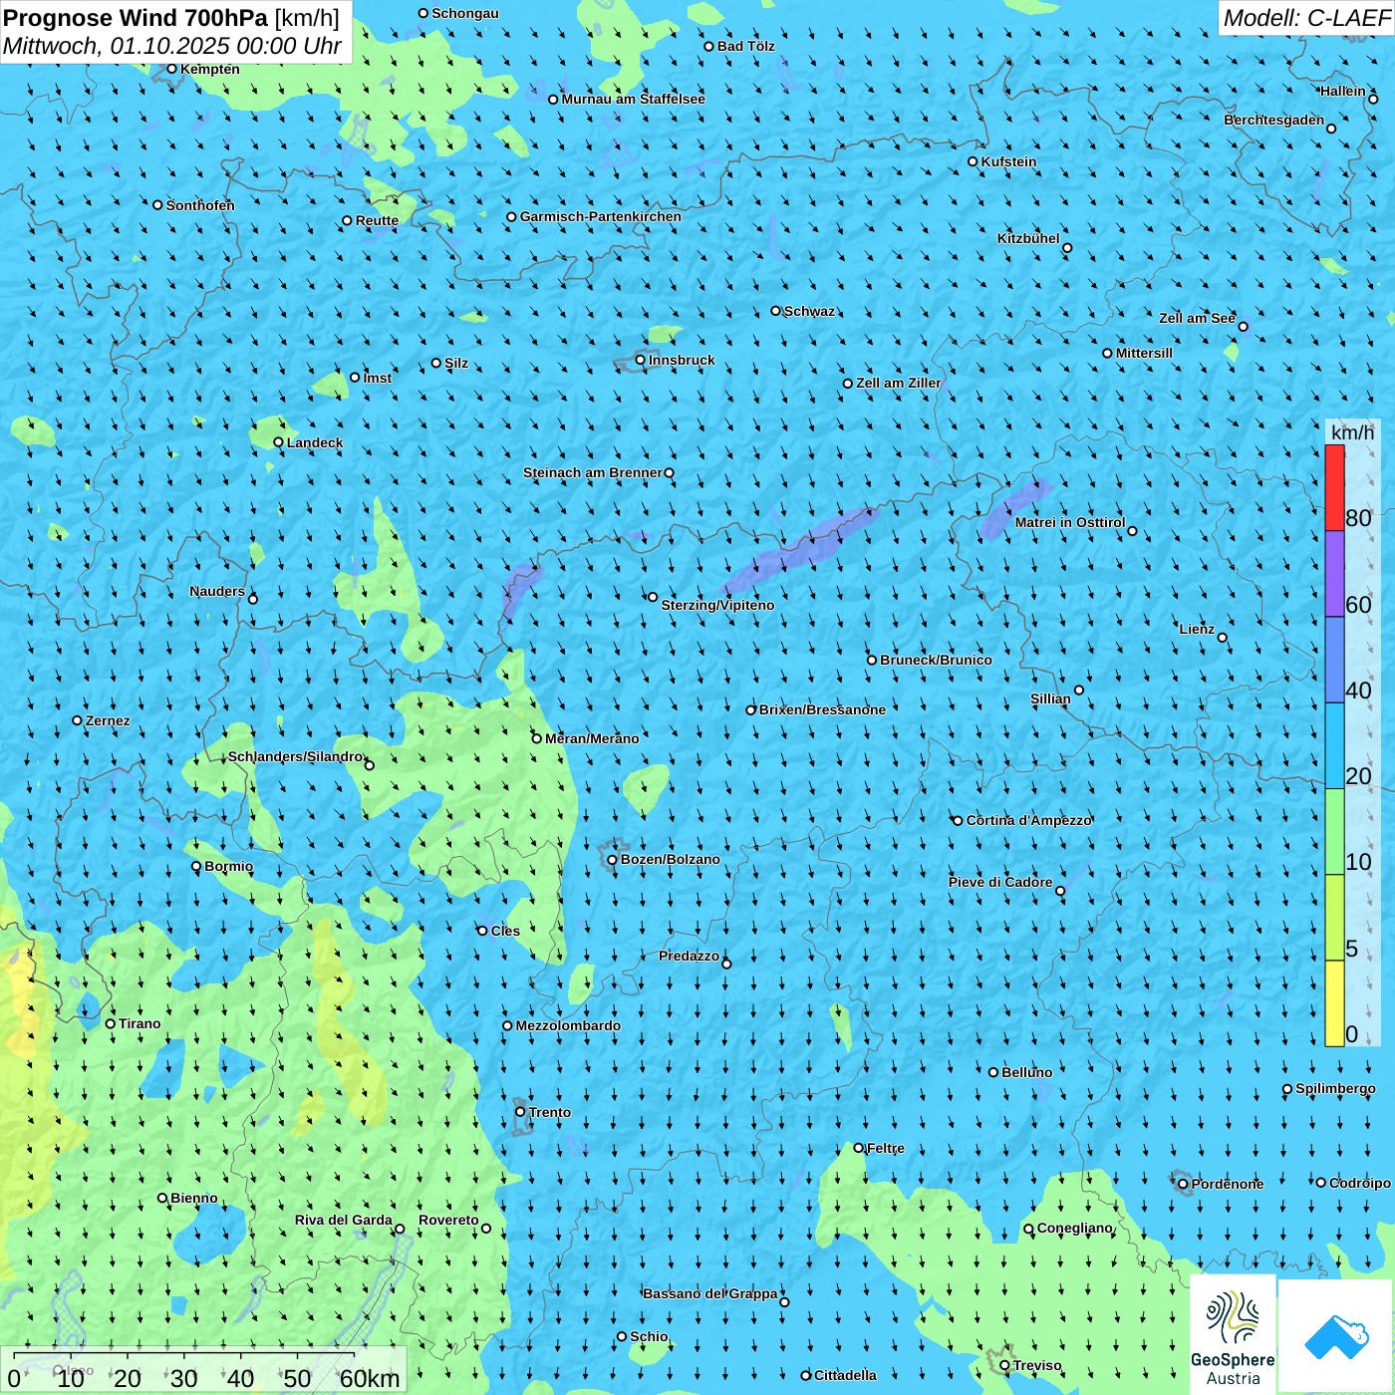
Task: Click the Trento city marker
Action: pos(520,1112)
